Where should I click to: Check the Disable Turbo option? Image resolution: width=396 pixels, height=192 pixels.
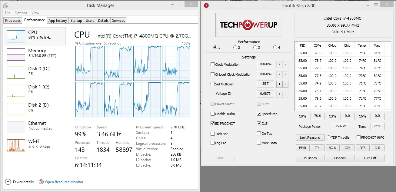click(x=212, y=114)
